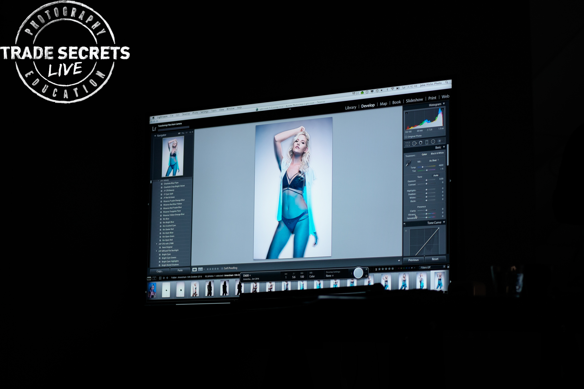Open the Book module
This screenshot has width=584, height=389.
396,102
